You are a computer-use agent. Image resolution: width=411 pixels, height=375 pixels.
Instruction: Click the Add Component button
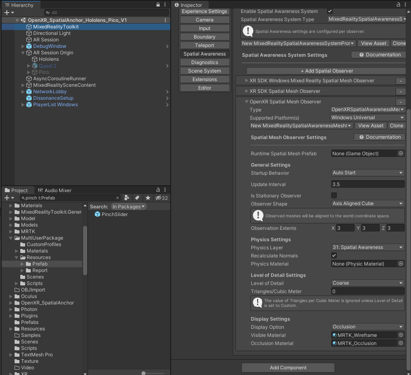pyautogui.click(x=288, y=367)
